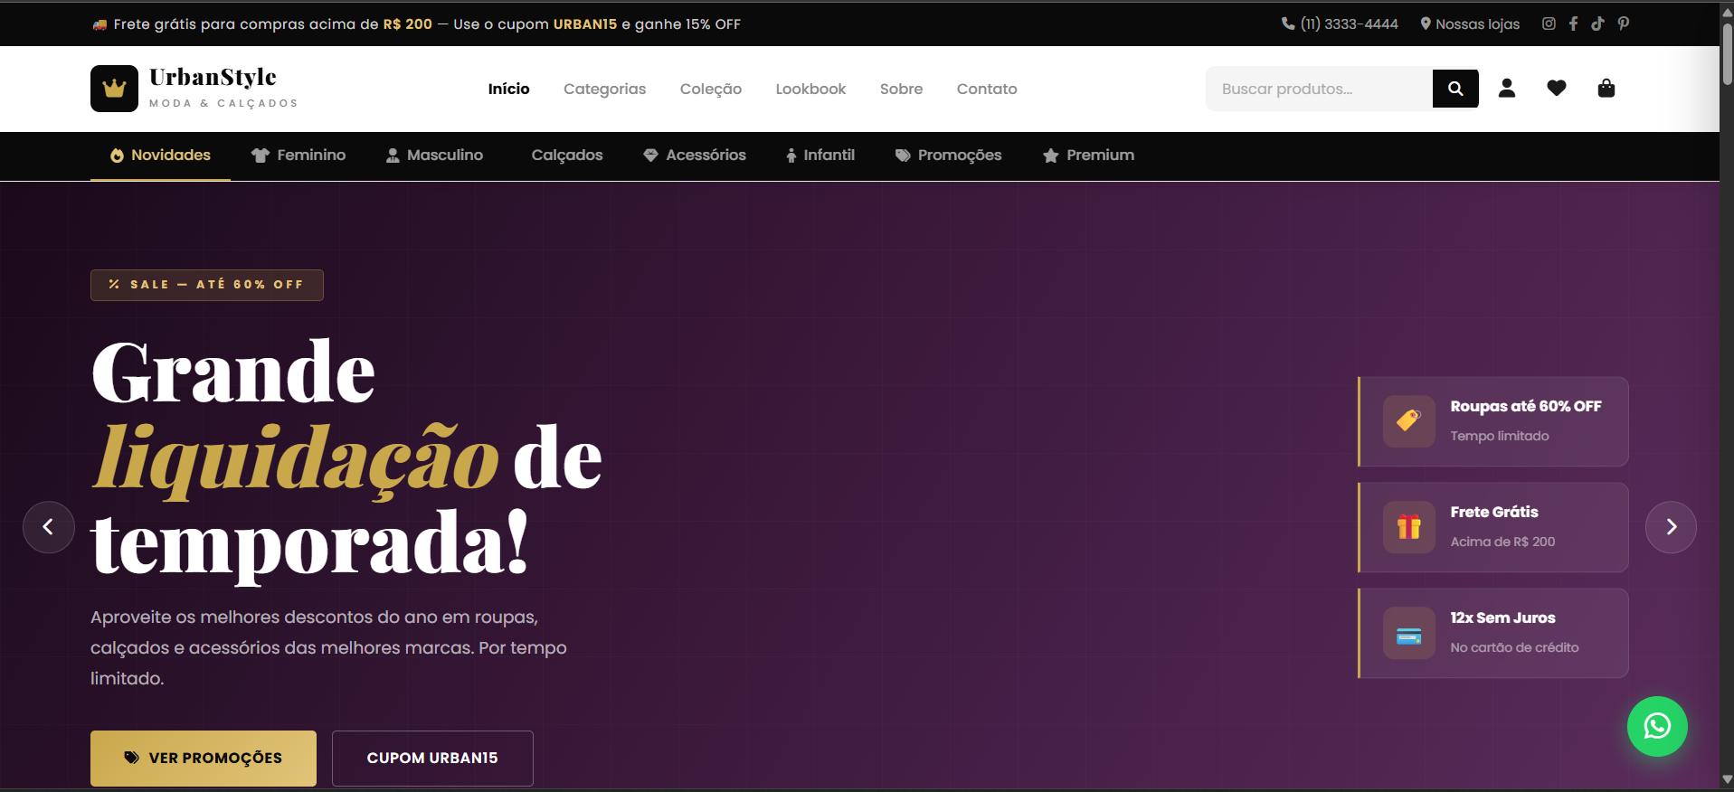Open the shopping bag cart
This screenshot has width=1734, height=792.
[x=1606, y=88]
